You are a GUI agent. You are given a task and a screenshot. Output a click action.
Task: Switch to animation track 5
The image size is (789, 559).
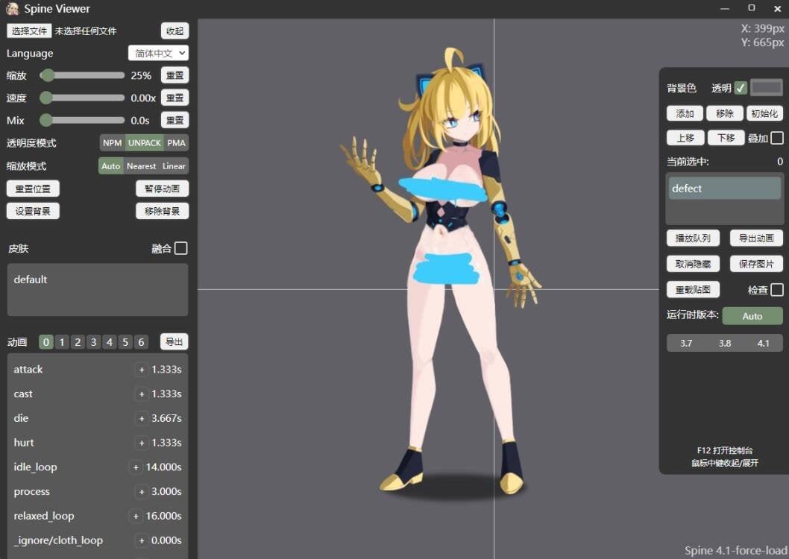[x=125, y=342]
